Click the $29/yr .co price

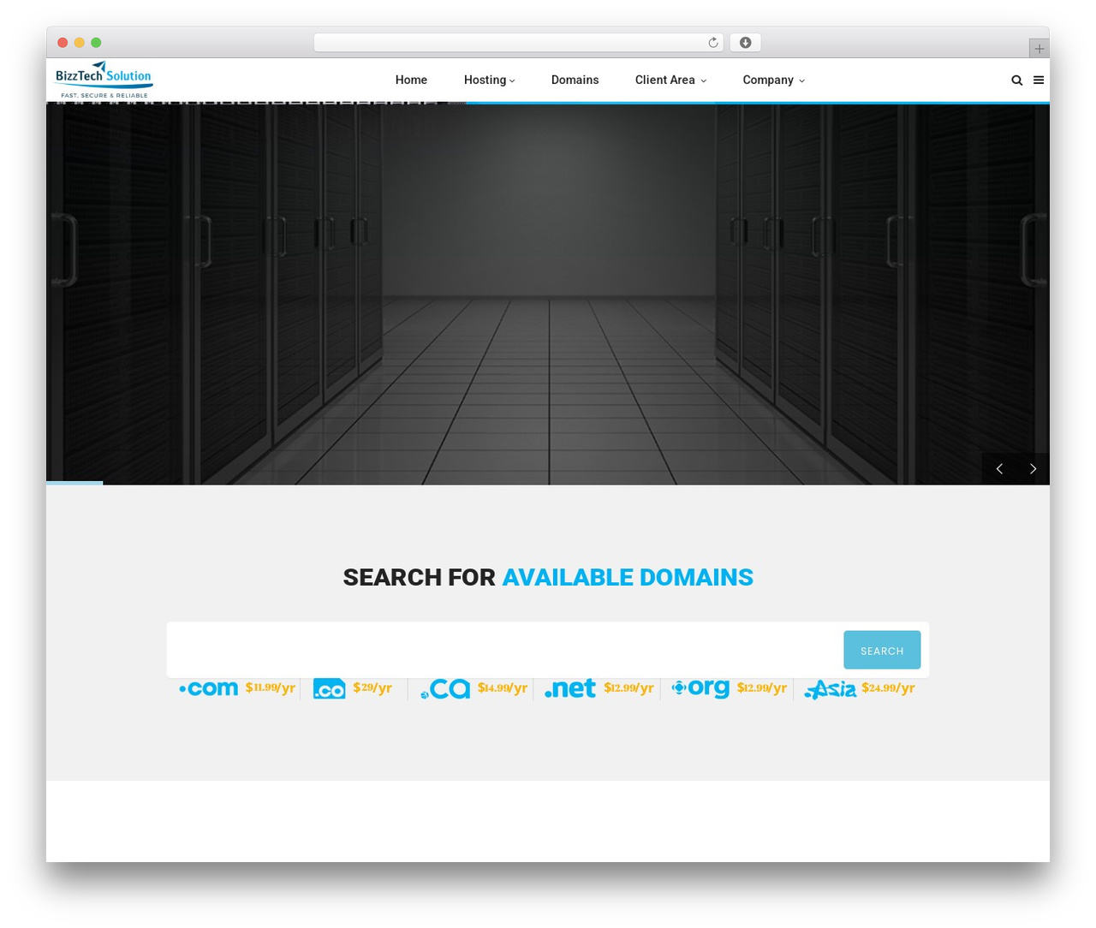point(372,687)
